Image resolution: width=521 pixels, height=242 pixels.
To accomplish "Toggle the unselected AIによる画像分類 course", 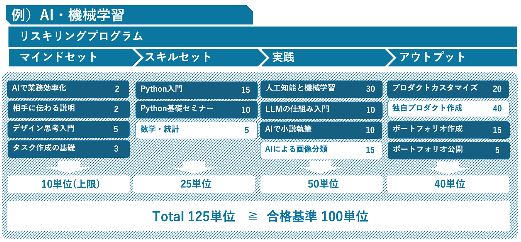I will 321,150.
